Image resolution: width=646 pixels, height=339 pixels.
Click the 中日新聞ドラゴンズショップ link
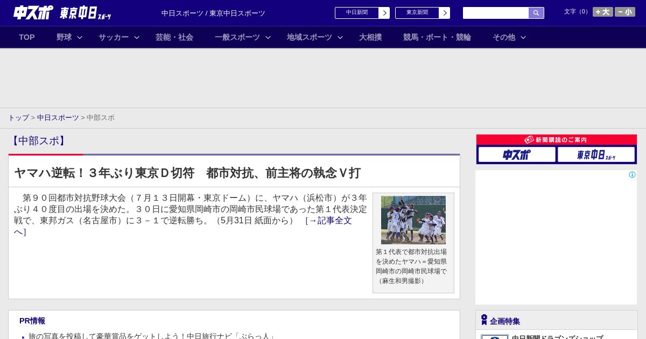[x=557, y=337]
